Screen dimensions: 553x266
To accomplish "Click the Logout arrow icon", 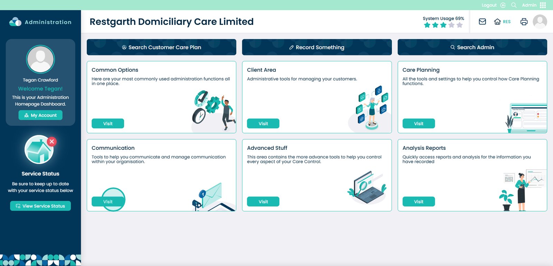I will coord(503,5).
